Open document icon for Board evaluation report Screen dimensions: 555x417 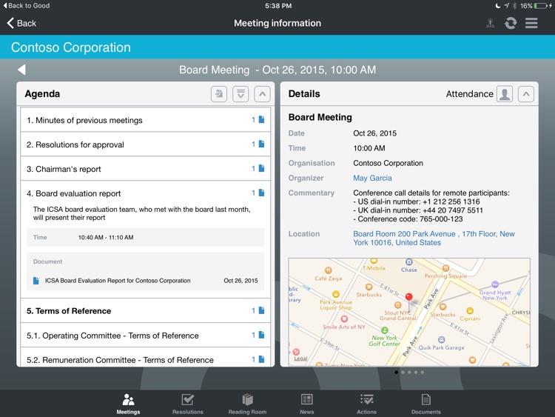[261, 193]
